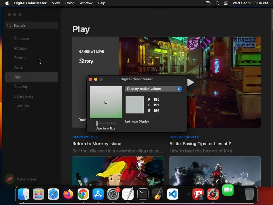Screen dimensions: 273x205
Task: Click the App Store Search field
Action: (32, 25)
